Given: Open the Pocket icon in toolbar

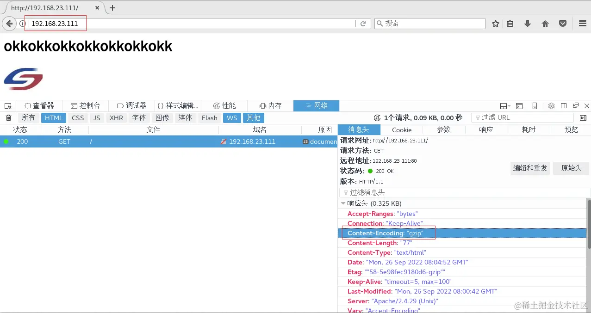Looking at the screenshot, I should (563, 24).
